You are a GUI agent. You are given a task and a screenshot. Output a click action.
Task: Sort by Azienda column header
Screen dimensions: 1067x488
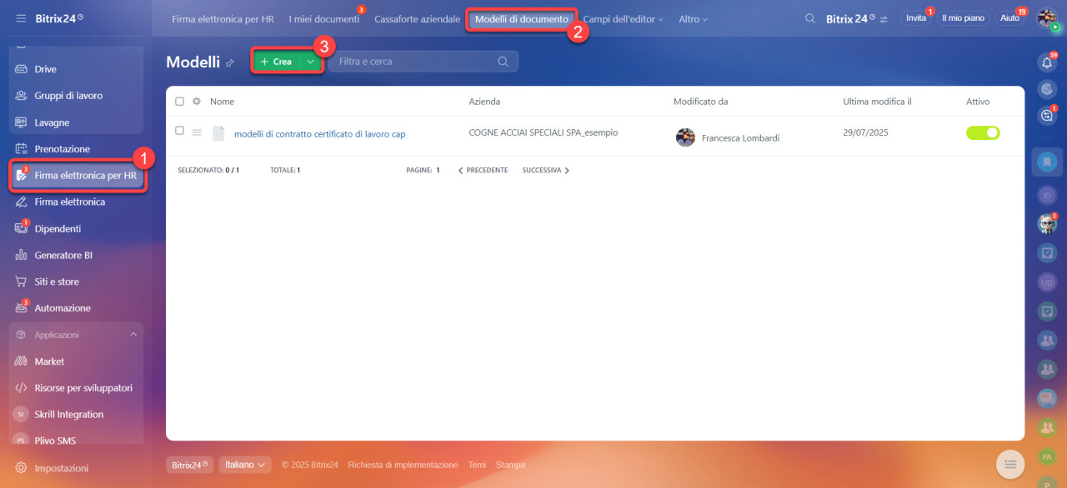(x=484, y=102)
